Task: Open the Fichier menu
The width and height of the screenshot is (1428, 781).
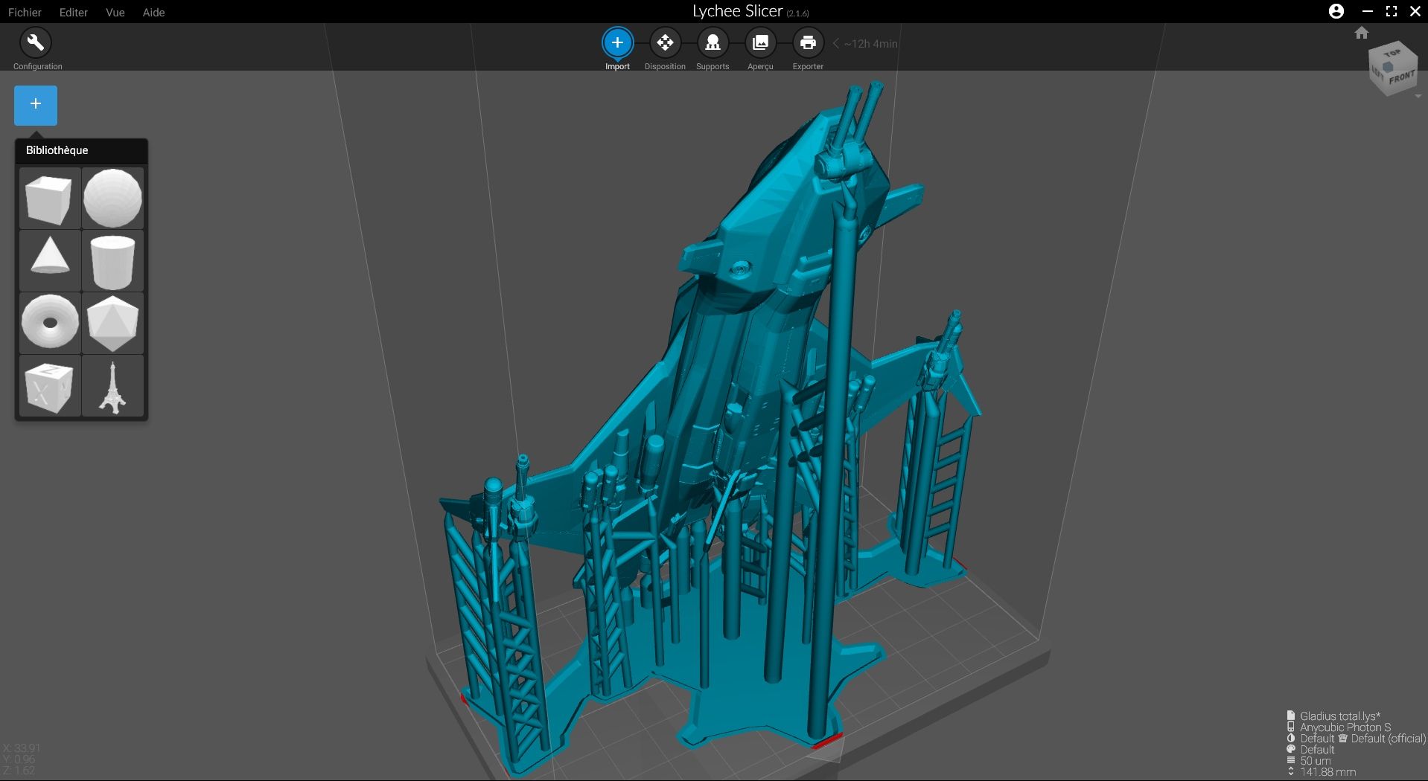Action: [x=25, y=12]
